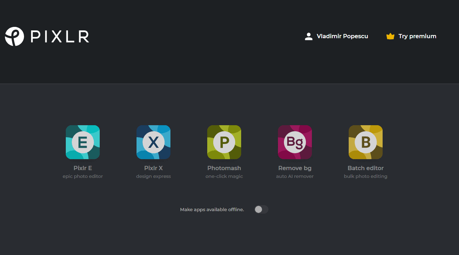Launch the Batch editor app icon

(x=366, y=142)
